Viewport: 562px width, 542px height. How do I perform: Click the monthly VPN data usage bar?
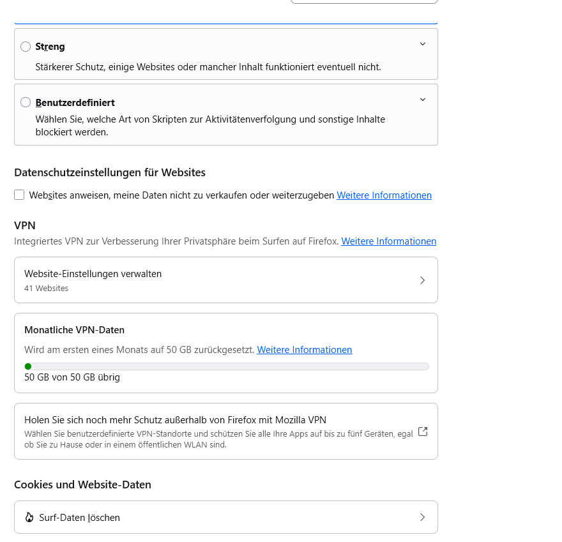[x=227, y=366]
